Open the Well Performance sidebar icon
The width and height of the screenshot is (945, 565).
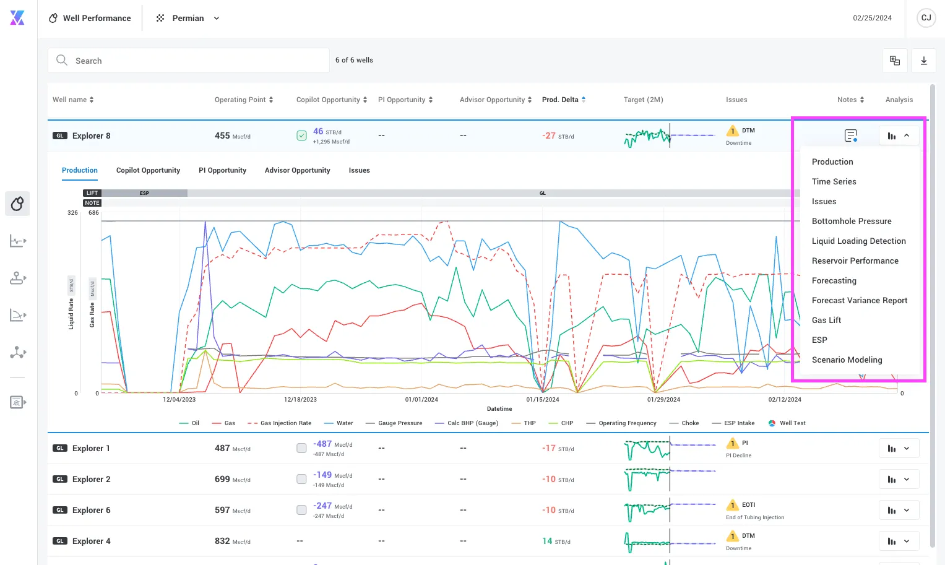[x=17, y=204]
